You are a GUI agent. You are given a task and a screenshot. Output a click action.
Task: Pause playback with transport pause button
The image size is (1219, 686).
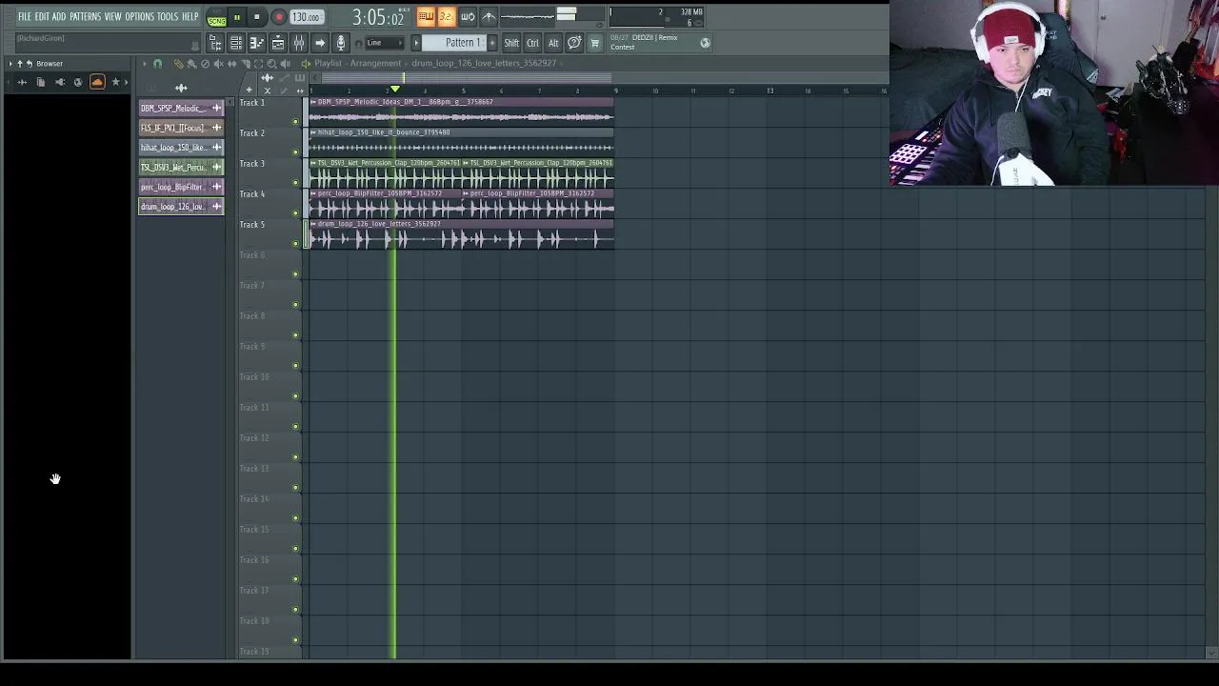pos(237,17)
